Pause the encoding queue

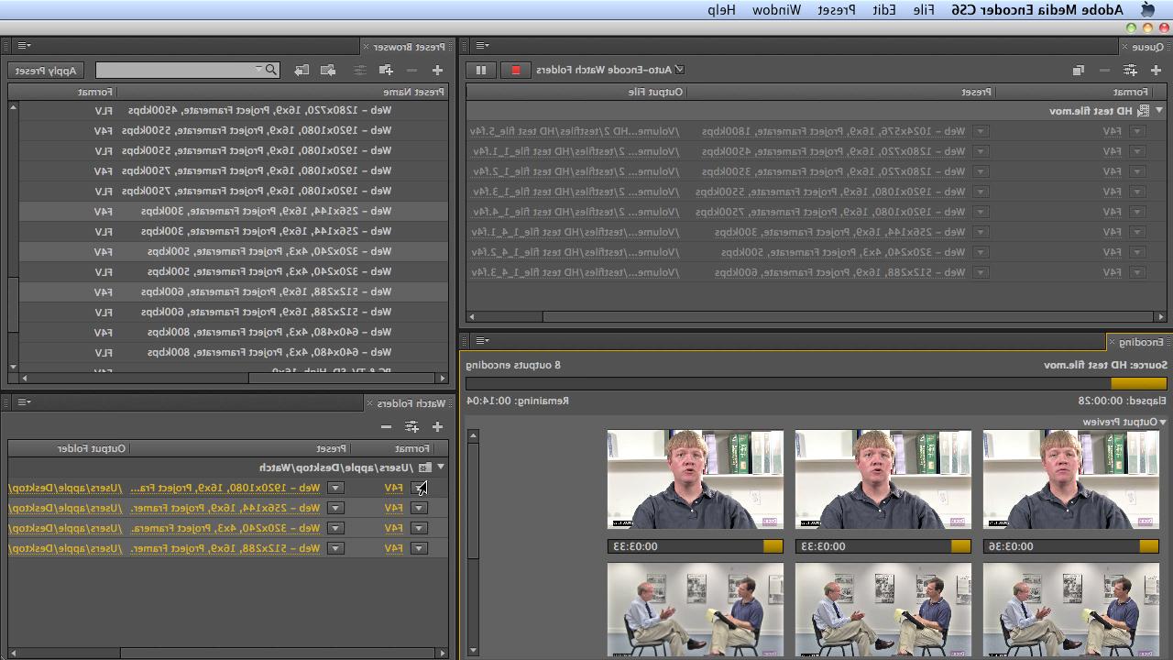tap(481, 70)
